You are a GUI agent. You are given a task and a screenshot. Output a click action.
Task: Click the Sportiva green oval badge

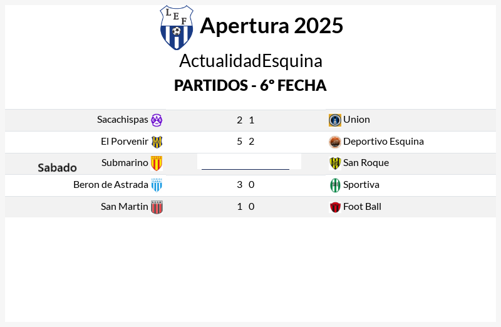pos(335,185)
